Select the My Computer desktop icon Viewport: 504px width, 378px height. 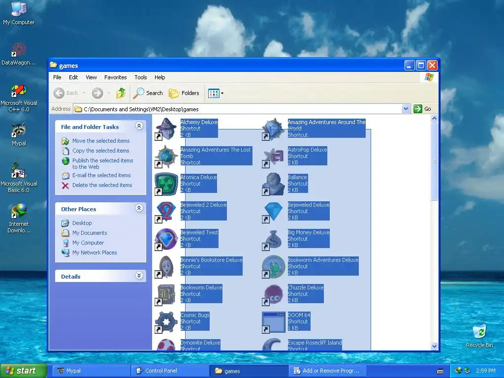pos(19,13)
